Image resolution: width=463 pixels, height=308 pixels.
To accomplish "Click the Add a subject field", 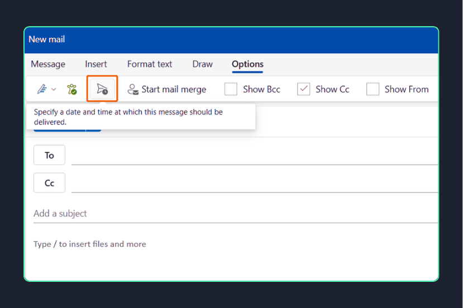I will click(x=236, y=213).
